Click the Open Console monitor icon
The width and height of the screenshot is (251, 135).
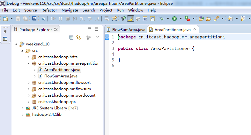pos(34,19)
